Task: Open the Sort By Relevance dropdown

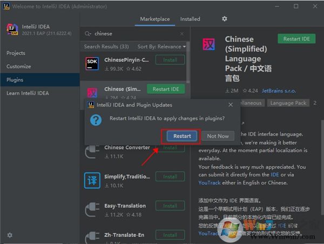Action: [161, 46]
